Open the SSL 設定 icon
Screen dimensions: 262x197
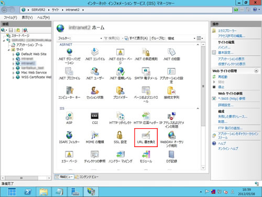tap(120, 138)
